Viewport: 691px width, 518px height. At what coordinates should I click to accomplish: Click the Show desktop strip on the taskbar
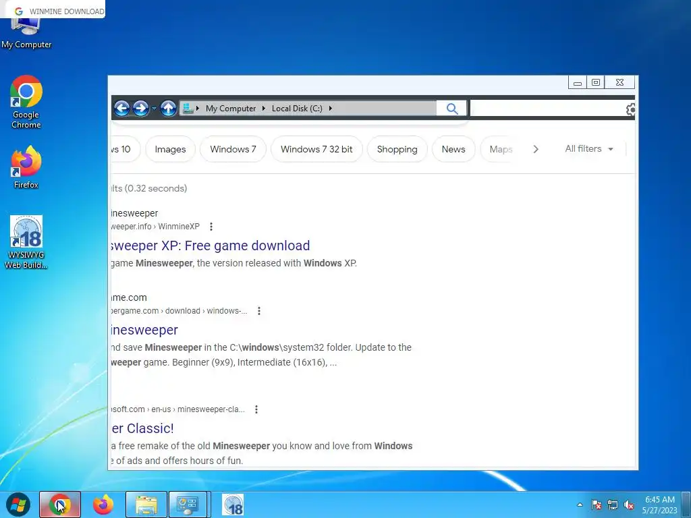686,505
